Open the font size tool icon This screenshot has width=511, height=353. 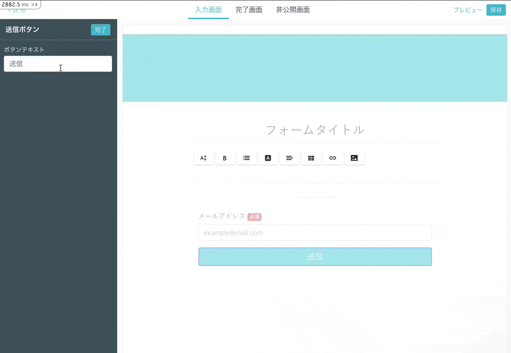tap(203, 158)
